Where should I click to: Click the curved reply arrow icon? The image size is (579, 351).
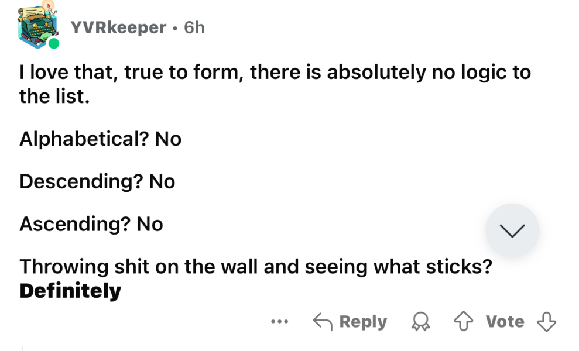tap(322, 322)
